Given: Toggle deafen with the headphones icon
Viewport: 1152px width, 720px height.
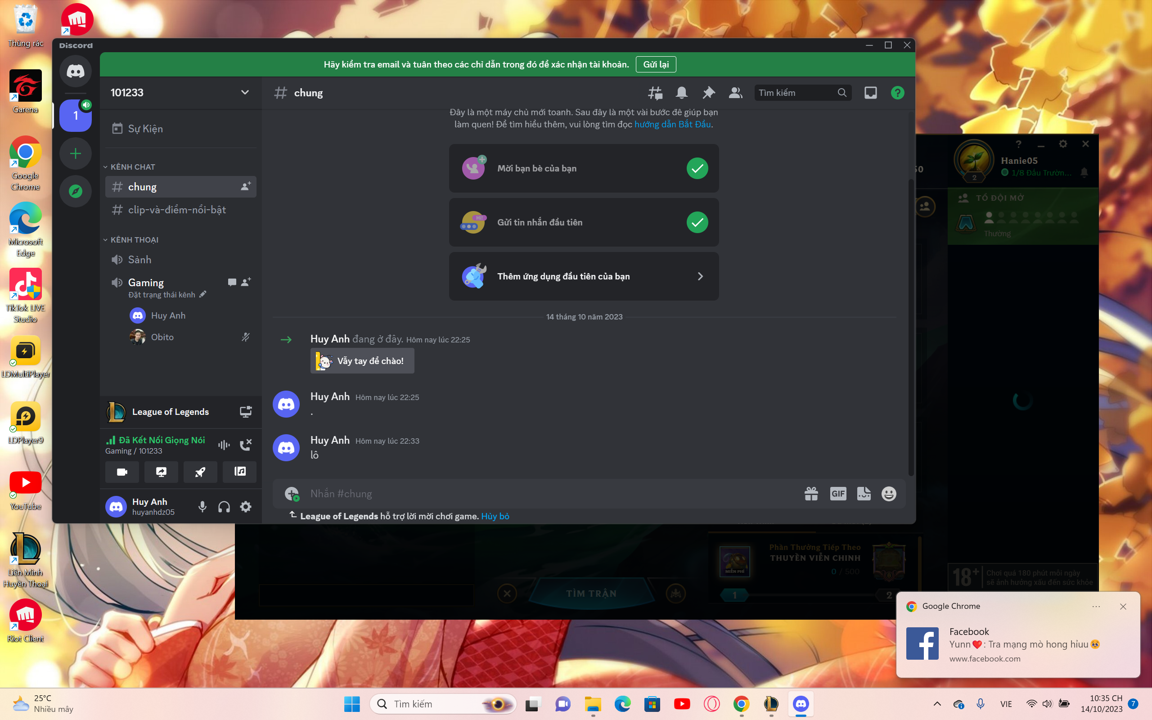Looking at the screenshot, I should click(x=224, y=507).
